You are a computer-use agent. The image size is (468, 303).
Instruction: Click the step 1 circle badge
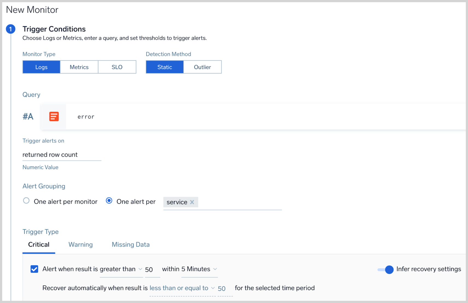11,29
